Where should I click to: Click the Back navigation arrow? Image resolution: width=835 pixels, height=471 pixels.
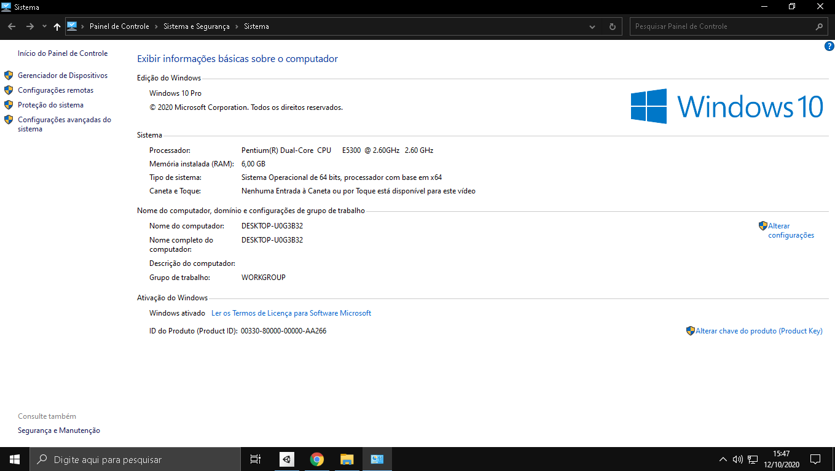(x=12, y=26)
